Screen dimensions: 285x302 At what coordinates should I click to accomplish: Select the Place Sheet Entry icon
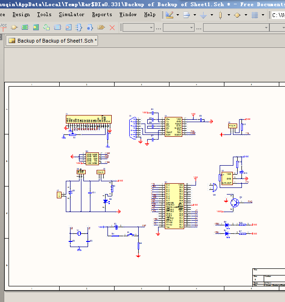[36, 27]
